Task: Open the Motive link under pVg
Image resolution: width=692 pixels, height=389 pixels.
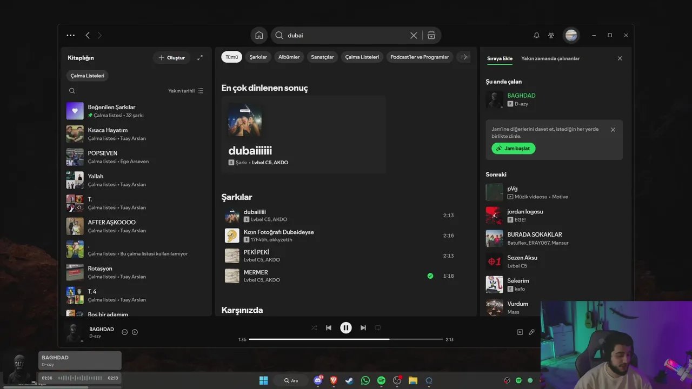Action: point(560,197)
